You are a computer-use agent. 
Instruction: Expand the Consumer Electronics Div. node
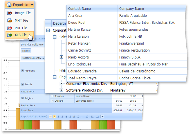click(x=62, y=84)
